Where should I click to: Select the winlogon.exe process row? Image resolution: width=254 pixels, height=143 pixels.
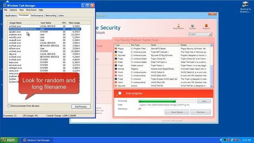45,68
